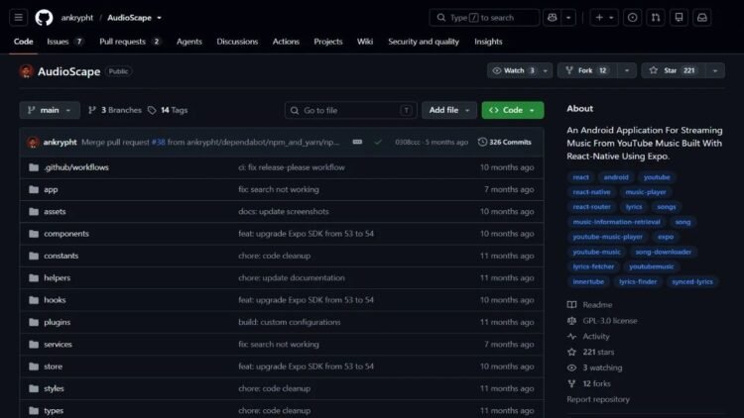Open the helpers folder
The width and height of the screenshot is (744, 418).
point(57,277)
